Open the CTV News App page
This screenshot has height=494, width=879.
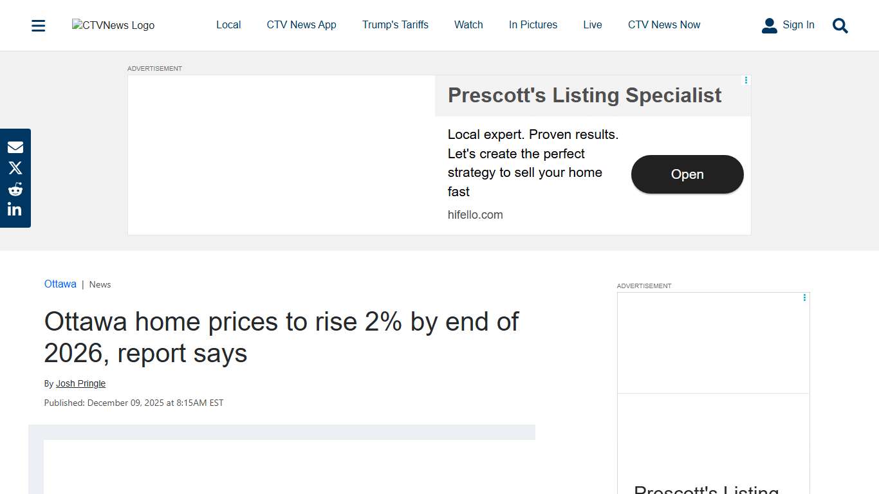tap(301, 25)
